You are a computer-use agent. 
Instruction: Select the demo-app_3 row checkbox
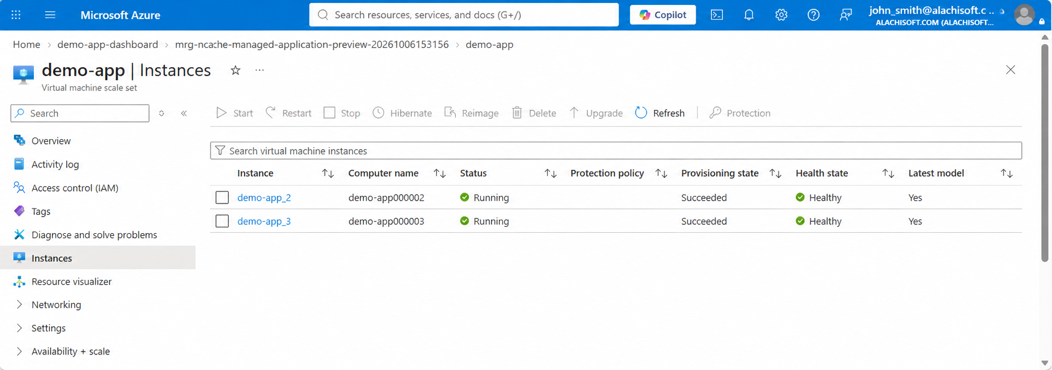pos(222,221)
